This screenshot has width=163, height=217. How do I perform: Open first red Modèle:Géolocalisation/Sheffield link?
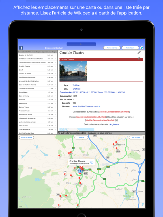(114, 112)
